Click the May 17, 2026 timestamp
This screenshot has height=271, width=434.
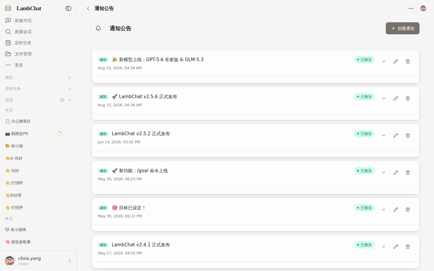point(120,253)
